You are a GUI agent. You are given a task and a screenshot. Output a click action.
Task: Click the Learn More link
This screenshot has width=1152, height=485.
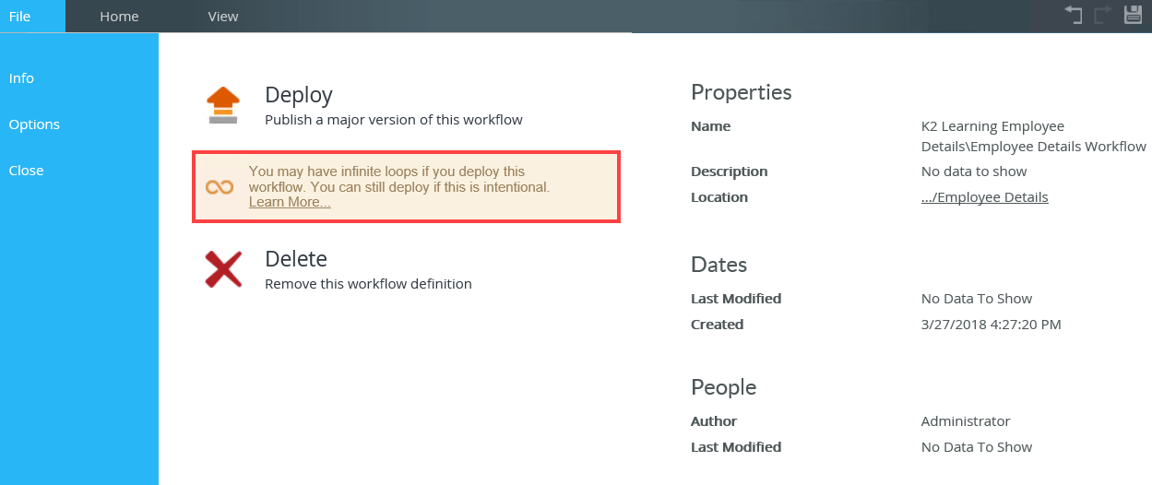(x=290, y=202)
